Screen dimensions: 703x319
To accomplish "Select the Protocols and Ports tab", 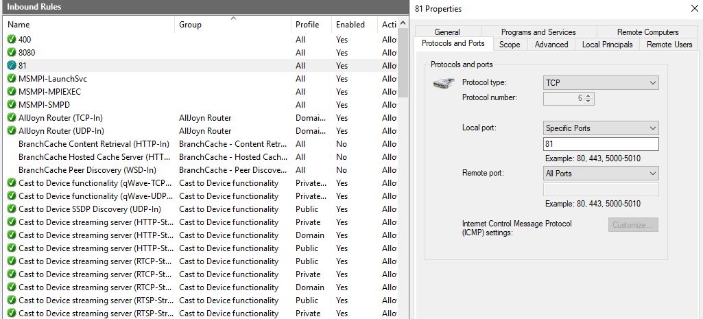I will (x=453, y=43).
